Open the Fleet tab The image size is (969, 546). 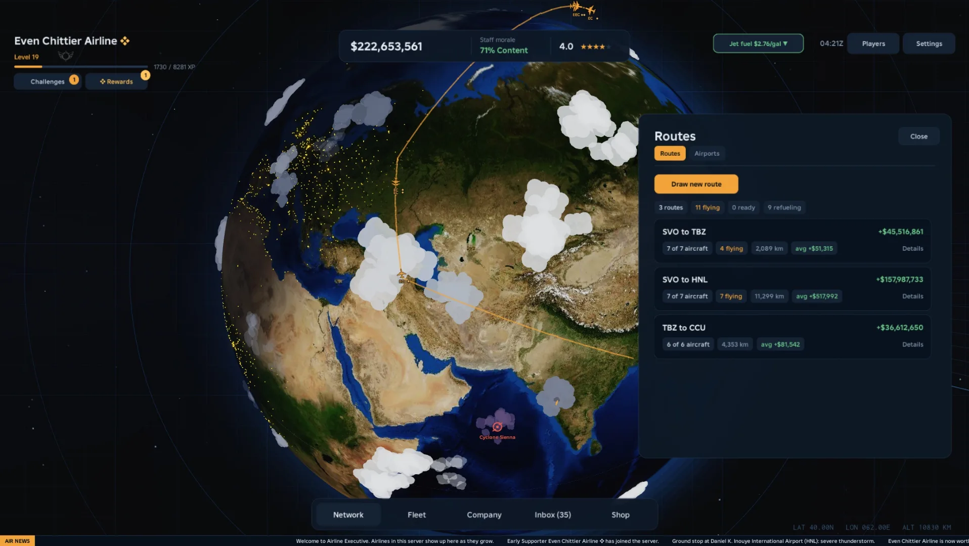pyautogui.click(x=417, y=515)
